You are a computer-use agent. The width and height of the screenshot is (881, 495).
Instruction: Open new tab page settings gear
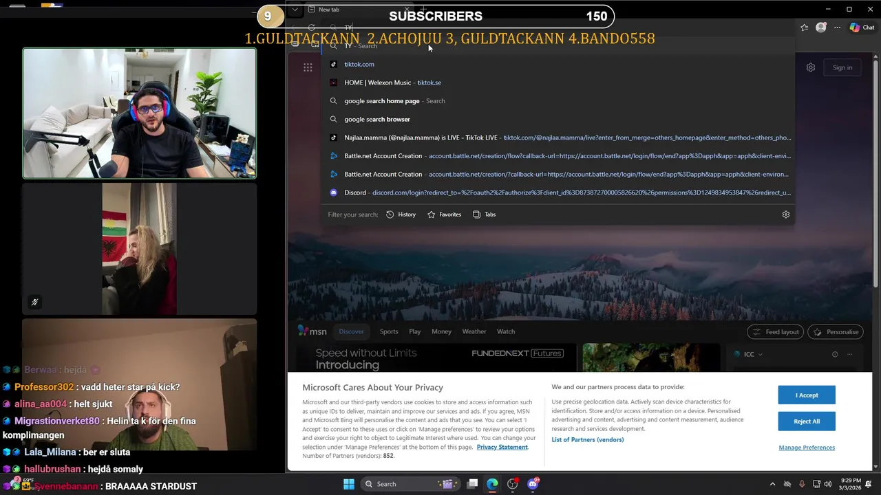point(811,67)
